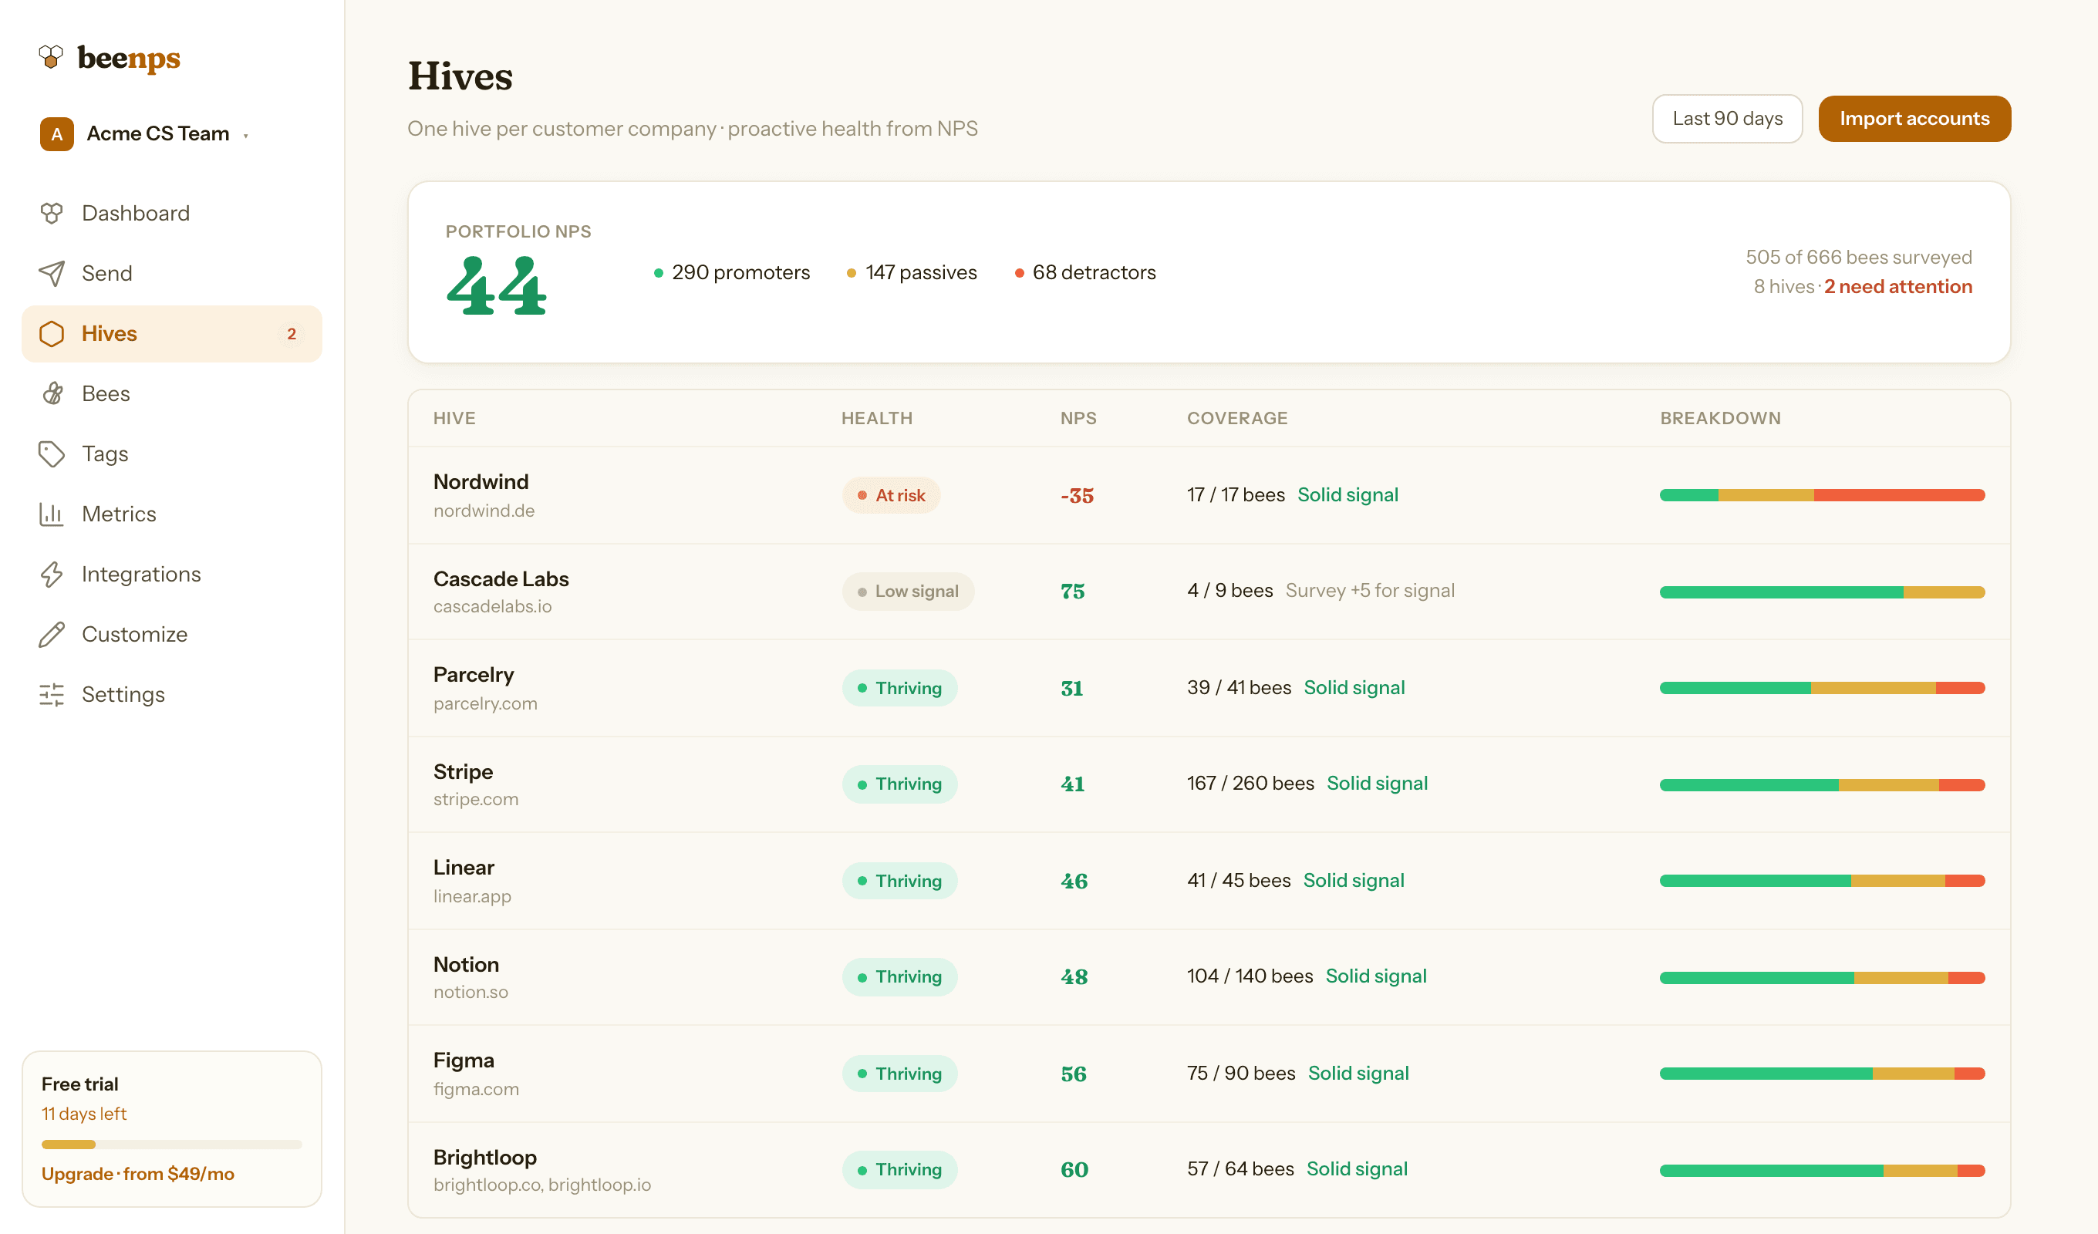Click Nordwind's NPS value -35
2098x1234 pixels.
point(1078,496)
